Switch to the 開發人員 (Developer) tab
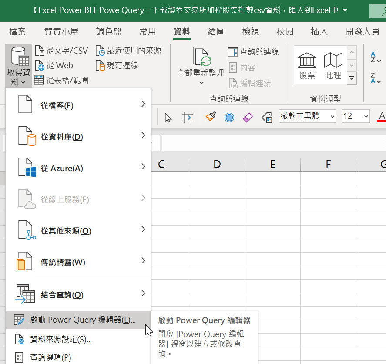Viewport: 386px width, 364px height. click(363, 31)
